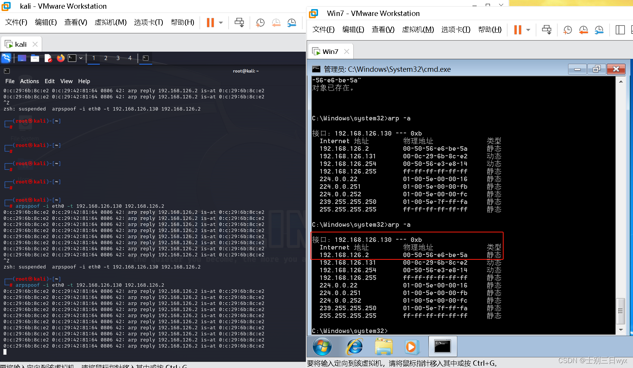Open 虚拟机(M) menu in Win7 VMware window

point(418,30)
